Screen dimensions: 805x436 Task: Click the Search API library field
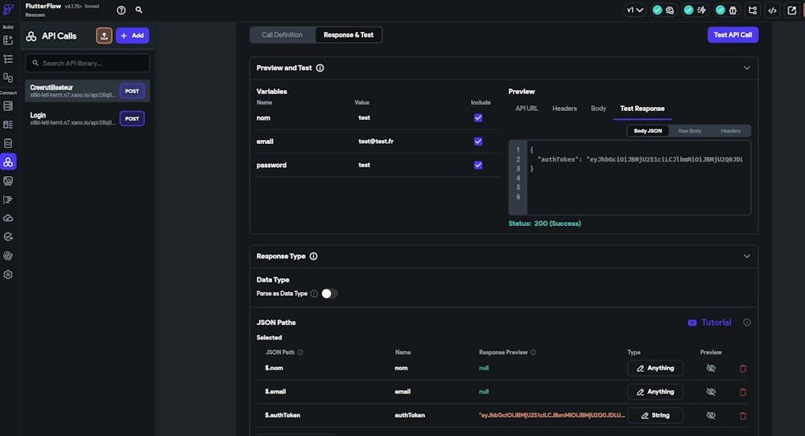pyautogui.click(x=88, y=63)
